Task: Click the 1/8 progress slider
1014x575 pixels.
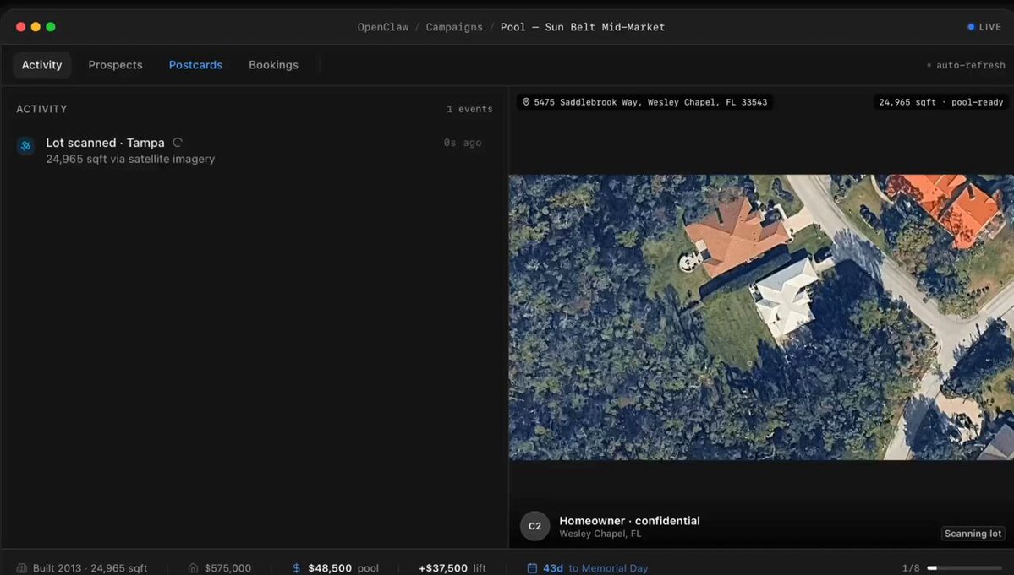Action: [964, 568]
